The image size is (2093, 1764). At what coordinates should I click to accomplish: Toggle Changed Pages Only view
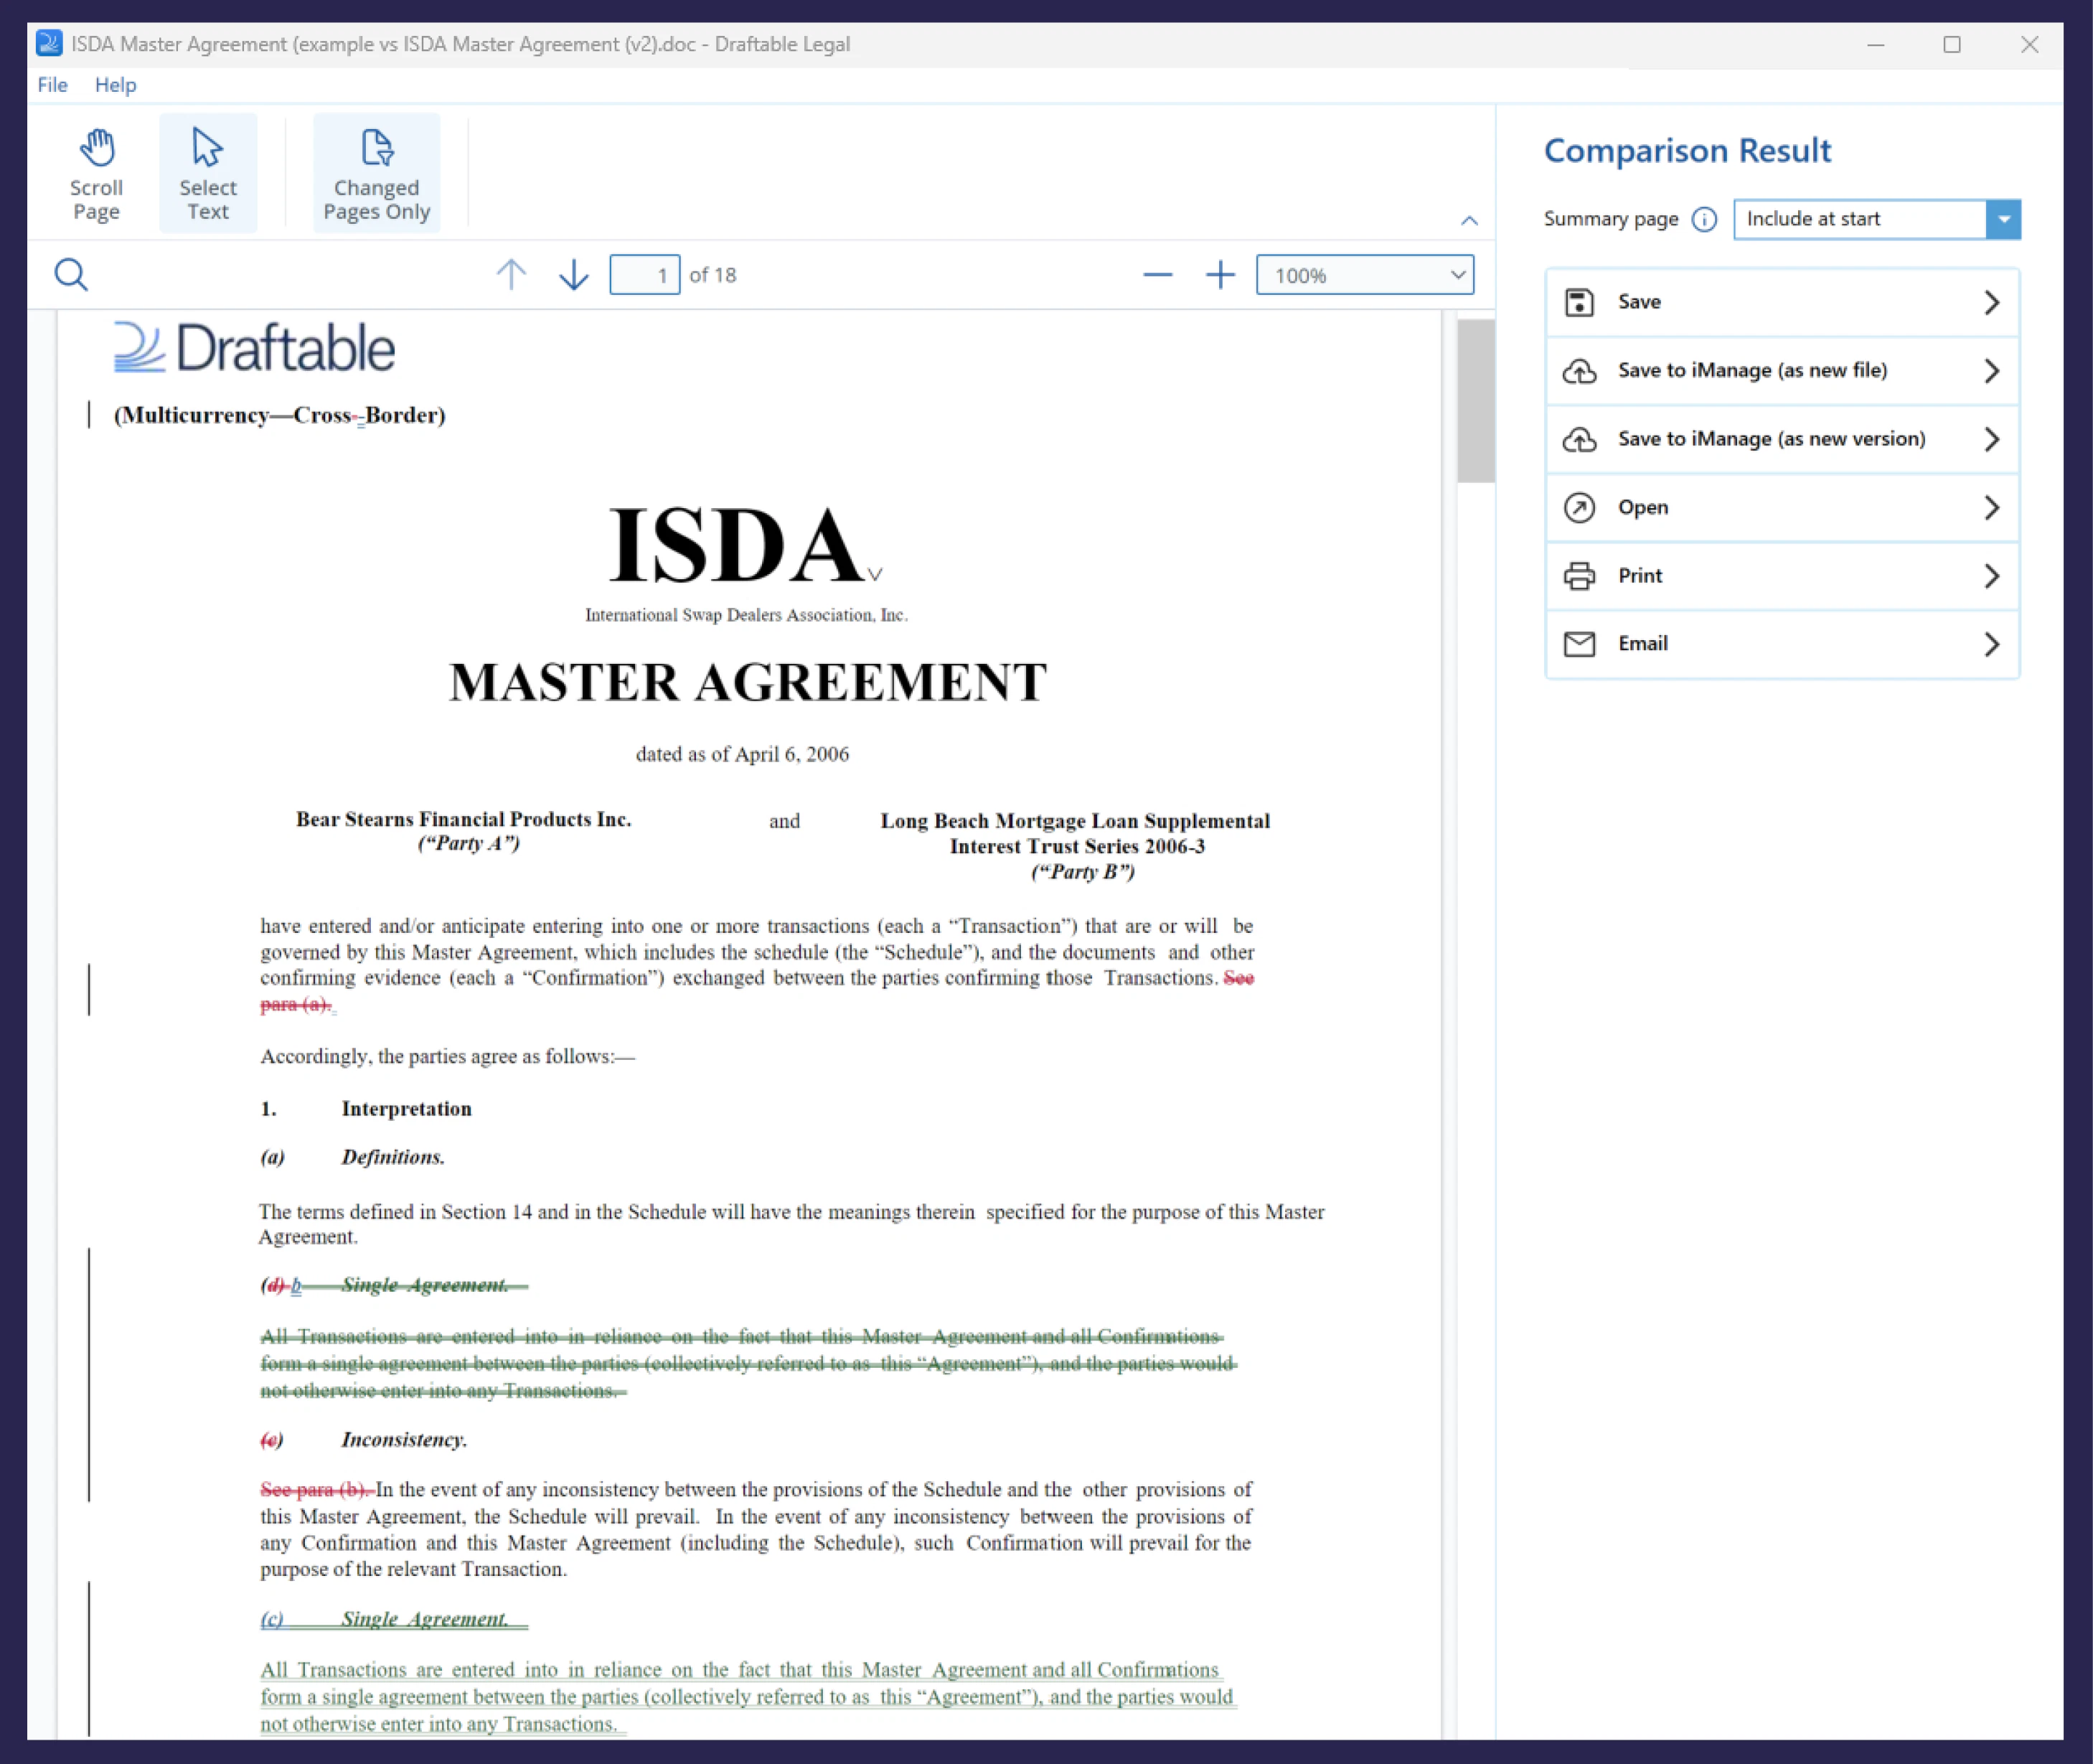tap(376, 172)
